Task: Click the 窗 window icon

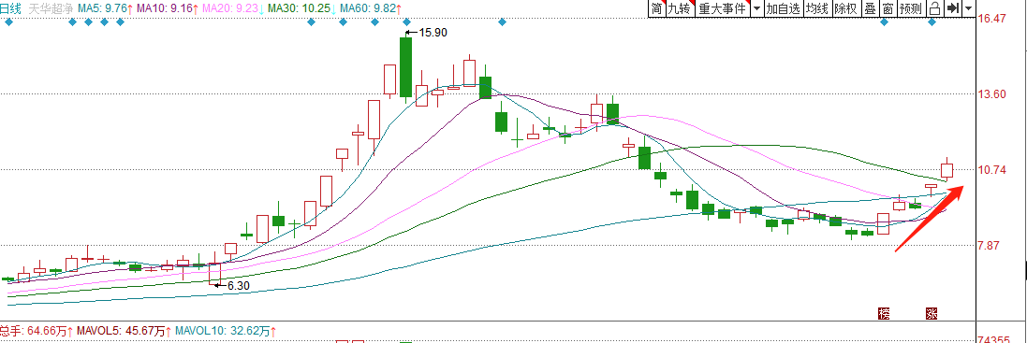Action: (x=888, y=8)
